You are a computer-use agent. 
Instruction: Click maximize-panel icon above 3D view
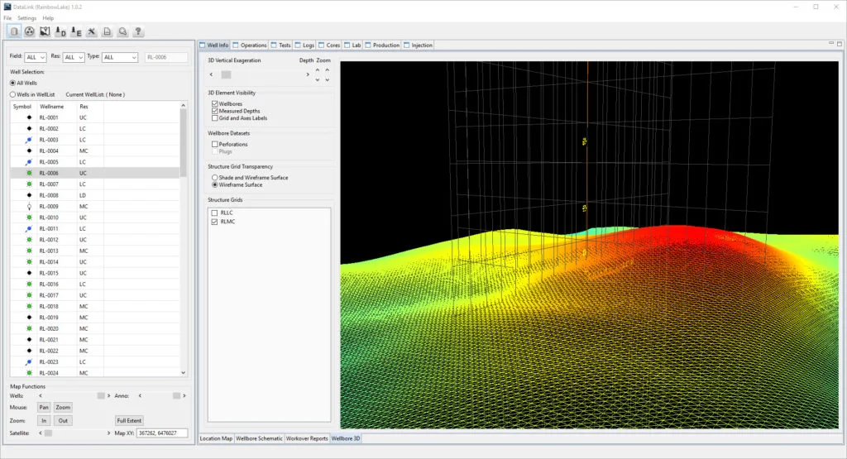coord(840,43)
